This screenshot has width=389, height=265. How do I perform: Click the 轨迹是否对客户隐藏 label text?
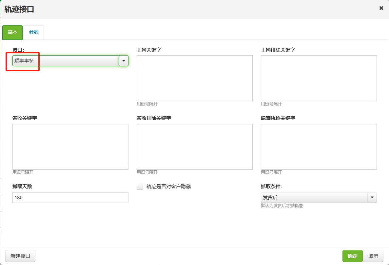pyautogui.click(x=168, y=187)
